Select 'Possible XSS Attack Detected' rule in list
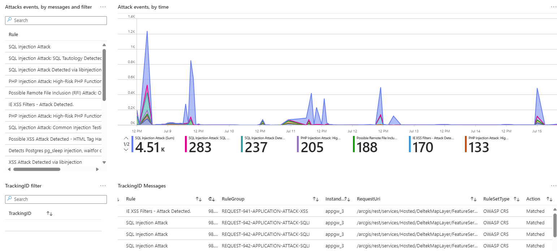Image resolution: width=557 pixels, height=251 pixels. point(55,139)
